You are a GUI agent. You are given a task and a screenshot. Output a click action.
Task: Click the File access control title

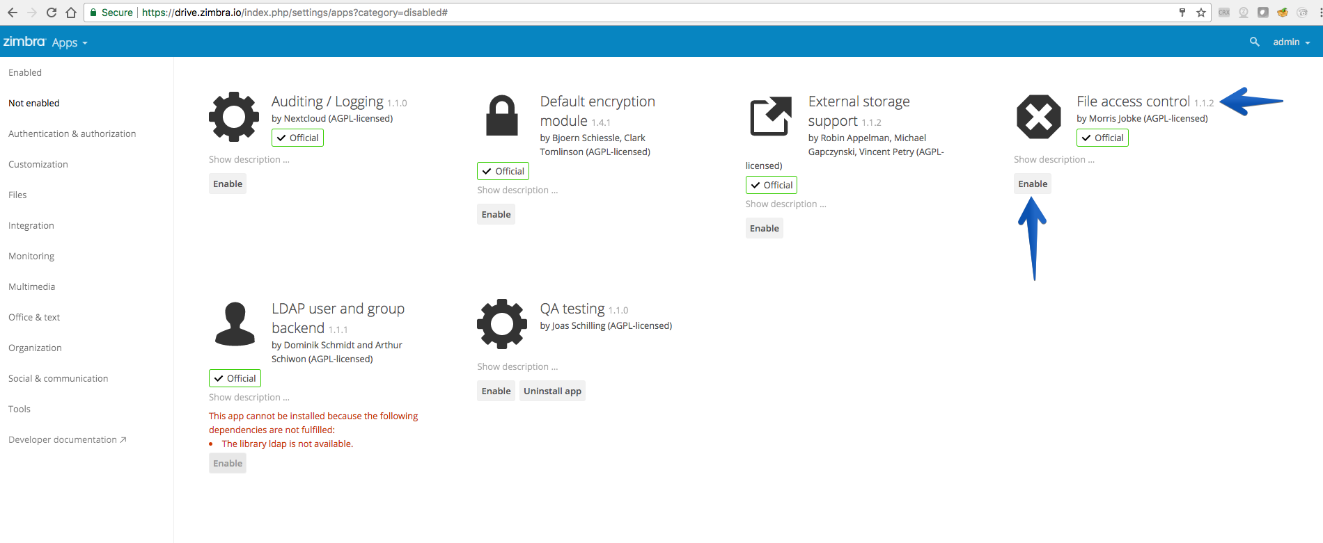1134,102
